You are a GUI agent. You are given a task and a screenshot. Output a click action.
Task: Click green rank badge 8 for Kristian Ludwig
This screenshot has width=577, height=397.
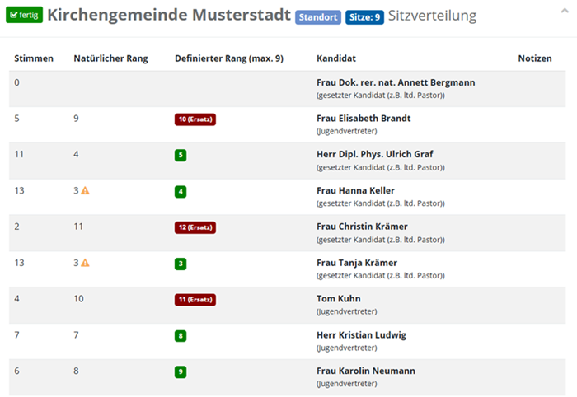coord(181,335)
